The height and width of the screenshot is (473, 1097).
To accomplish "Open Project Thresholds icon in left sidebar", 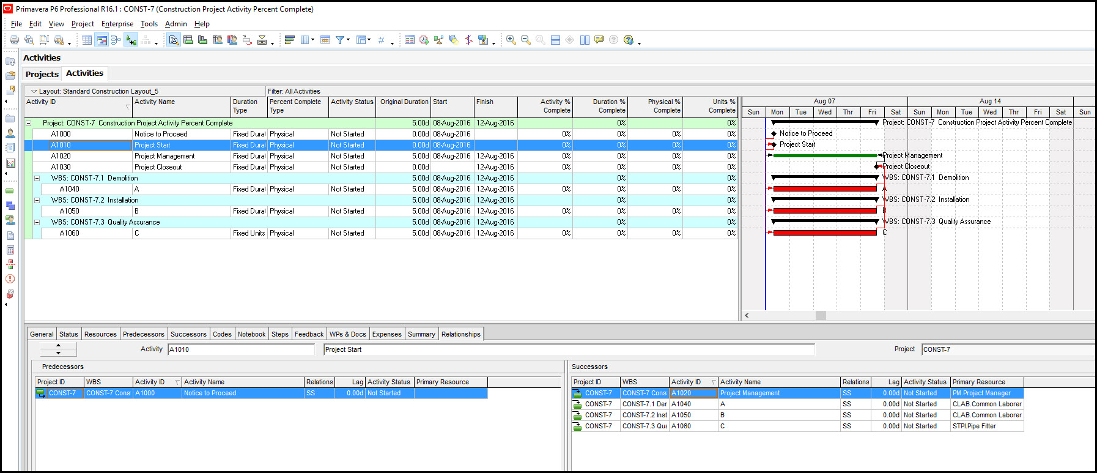I will pyautogui.click(x=10, y=264).
